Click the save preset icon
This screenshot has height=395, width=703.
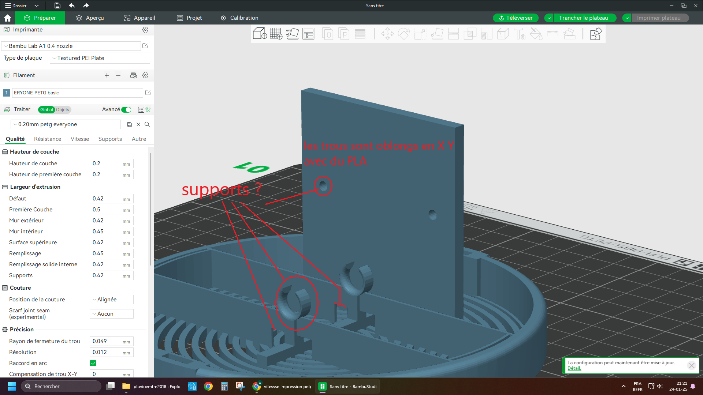click(x=129, y=124)
